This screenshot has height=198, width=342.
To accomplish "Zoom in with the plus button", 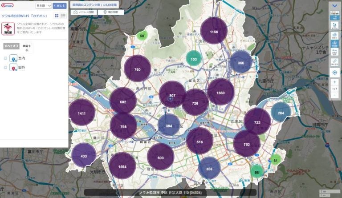I will point(334,82).
